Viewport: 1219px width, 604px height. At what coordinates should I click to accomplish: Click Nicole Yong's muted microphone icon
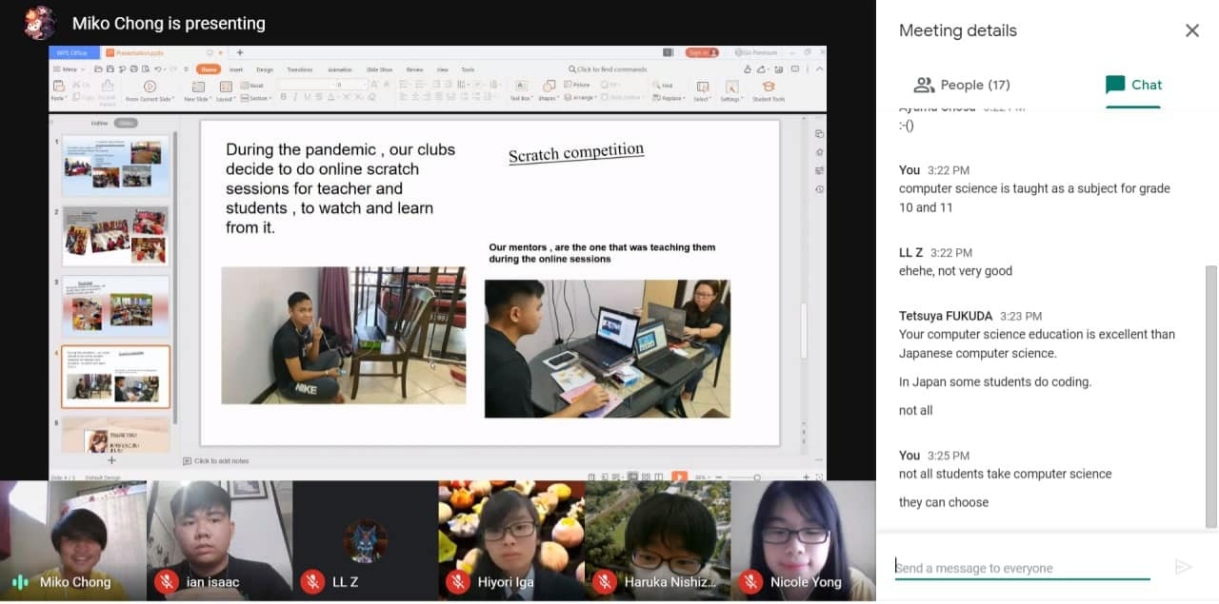click(750, 581)
